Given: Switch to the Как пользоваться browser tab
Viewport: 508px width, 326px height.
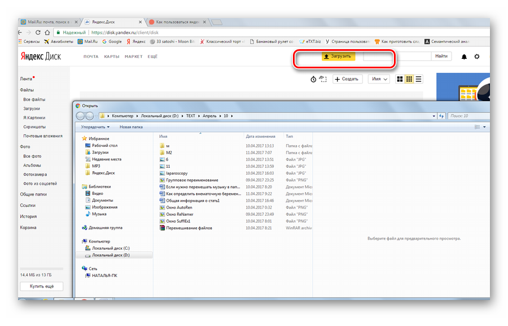Looking at the screenshot, I should (177, 22).
